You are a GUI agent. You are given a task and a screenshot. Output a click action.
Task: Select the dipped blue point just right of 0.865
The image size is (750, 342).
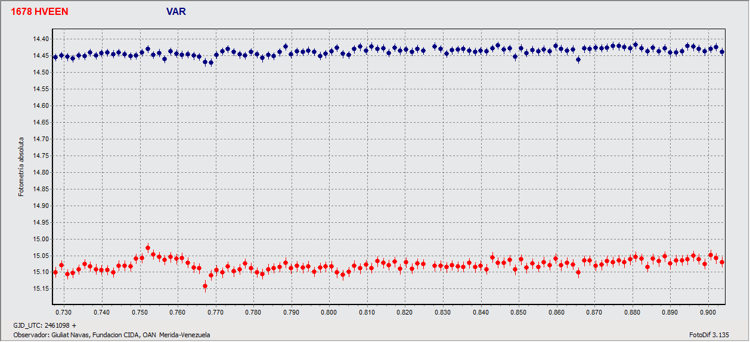[x=578, y=60]
